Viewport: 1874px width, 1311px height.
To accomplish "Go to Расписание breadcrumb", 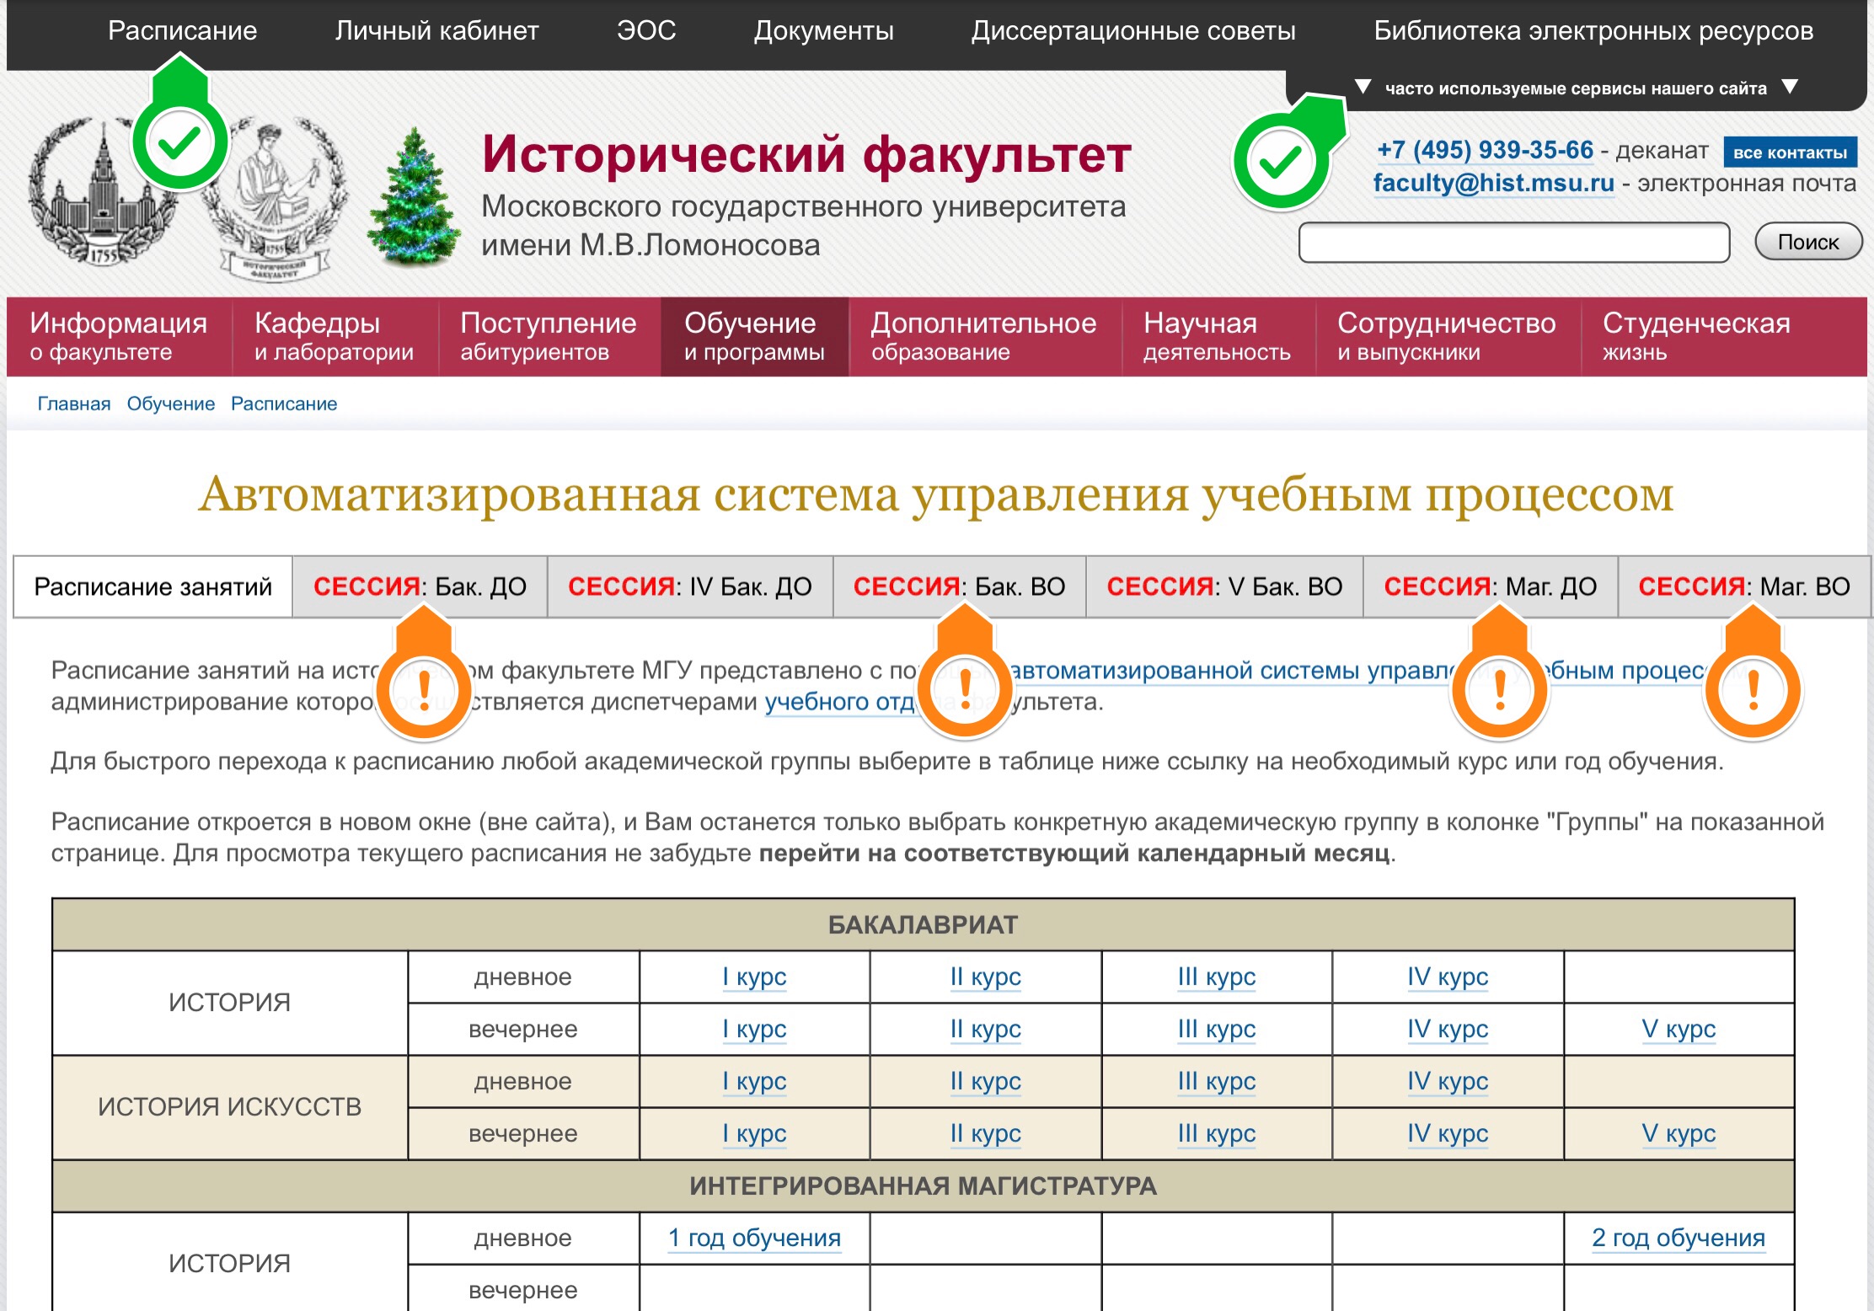I will point(284,404).
